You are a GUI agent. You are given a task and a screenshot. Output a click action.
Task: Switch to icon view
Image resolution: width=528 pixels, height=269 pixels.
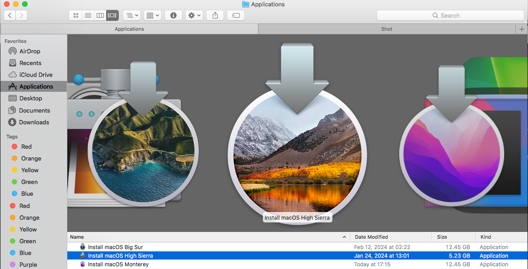75,15
